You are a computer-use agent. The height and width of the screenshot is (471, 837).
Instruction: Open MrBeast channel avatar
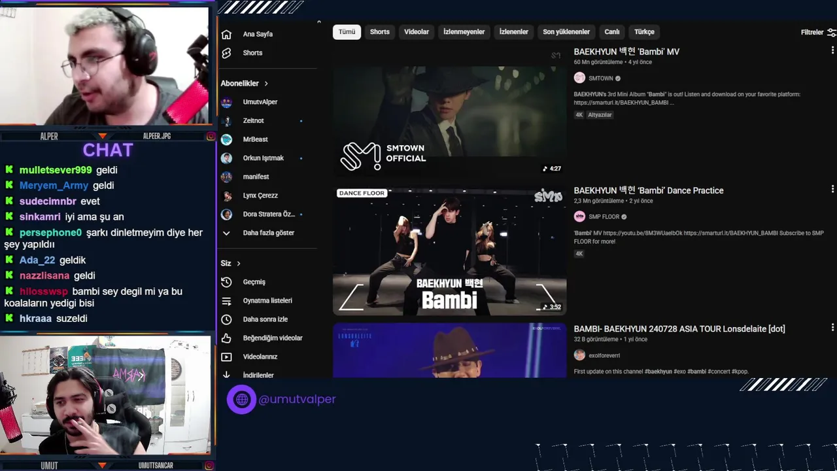(226, 139)
